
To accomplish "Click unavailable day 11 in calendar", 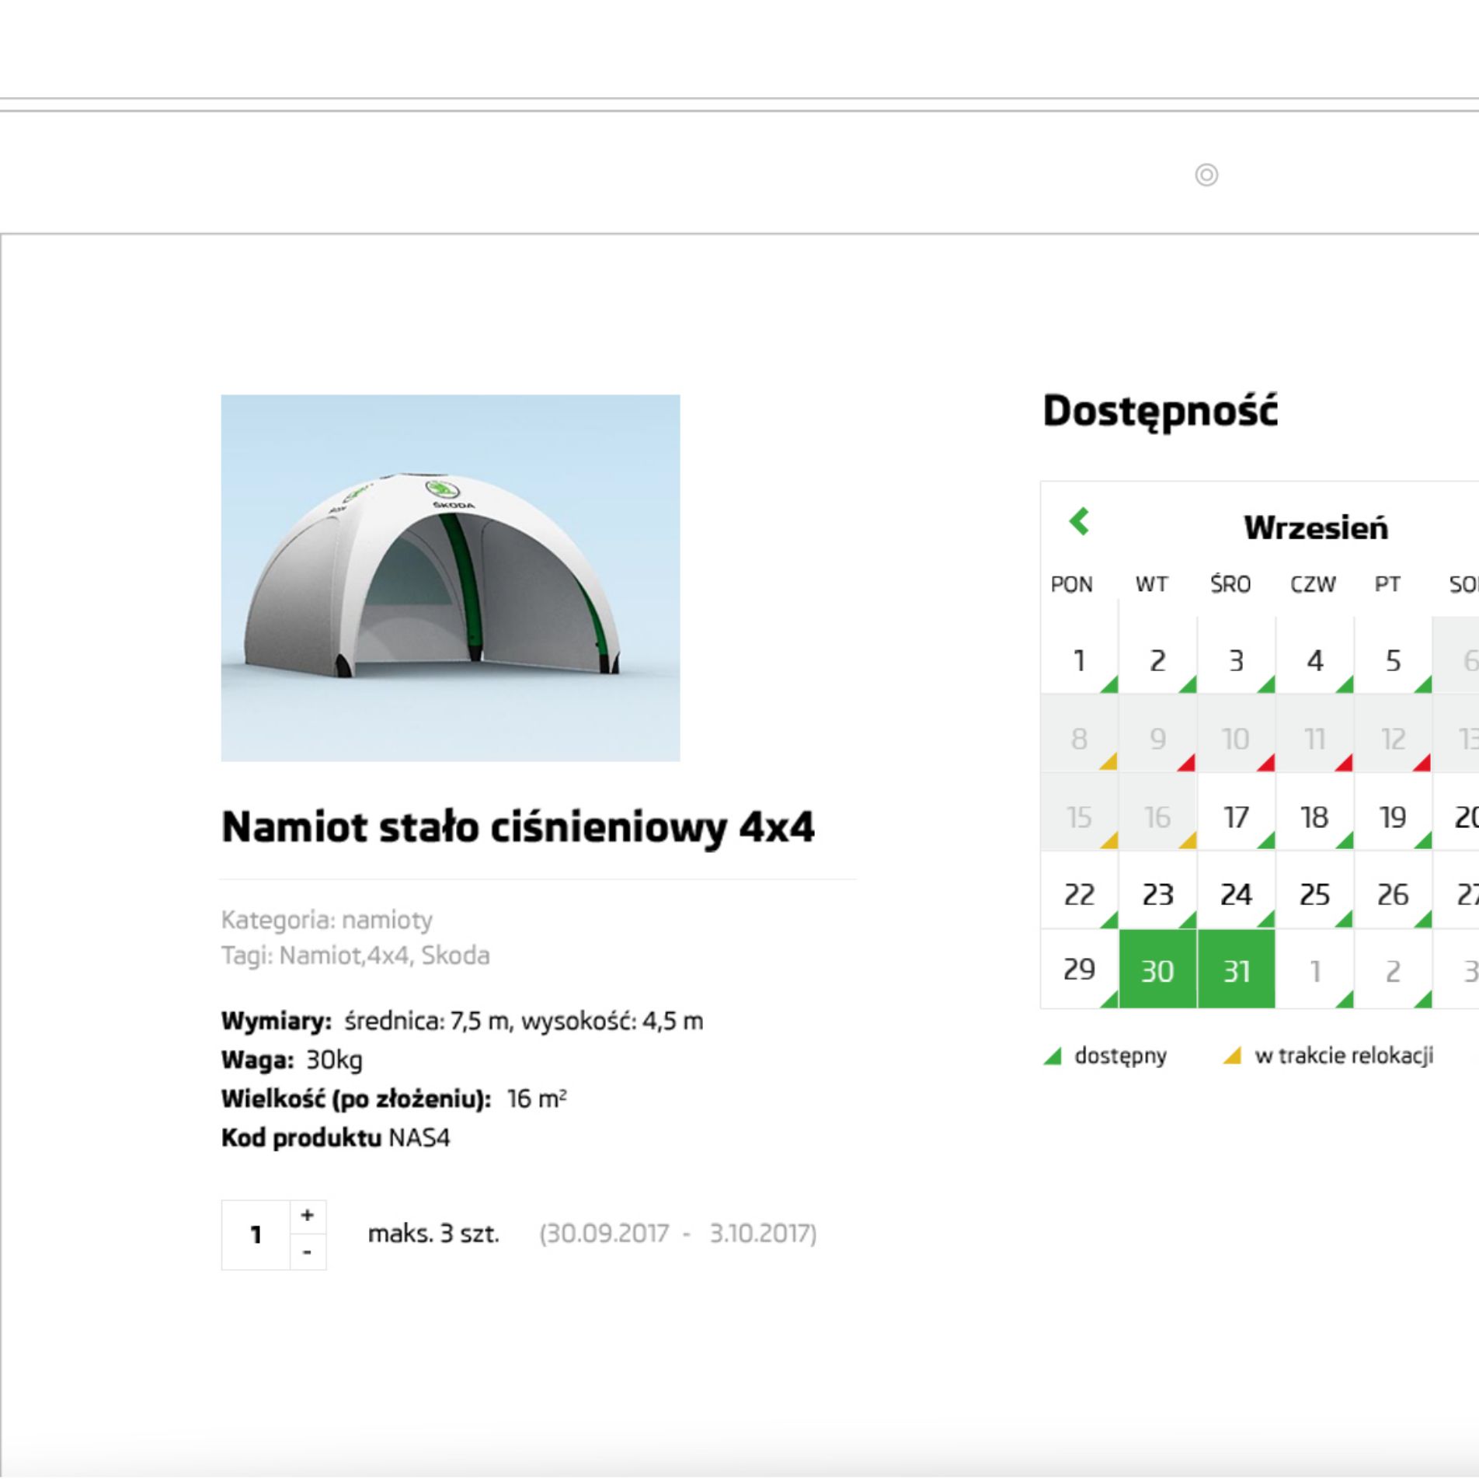I will pos(1314,733).
